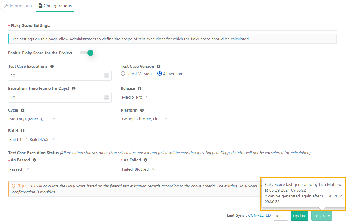Viewport: 346px width, 222px height.
Task: Click info icon beside Platform label
Action: 142,110
